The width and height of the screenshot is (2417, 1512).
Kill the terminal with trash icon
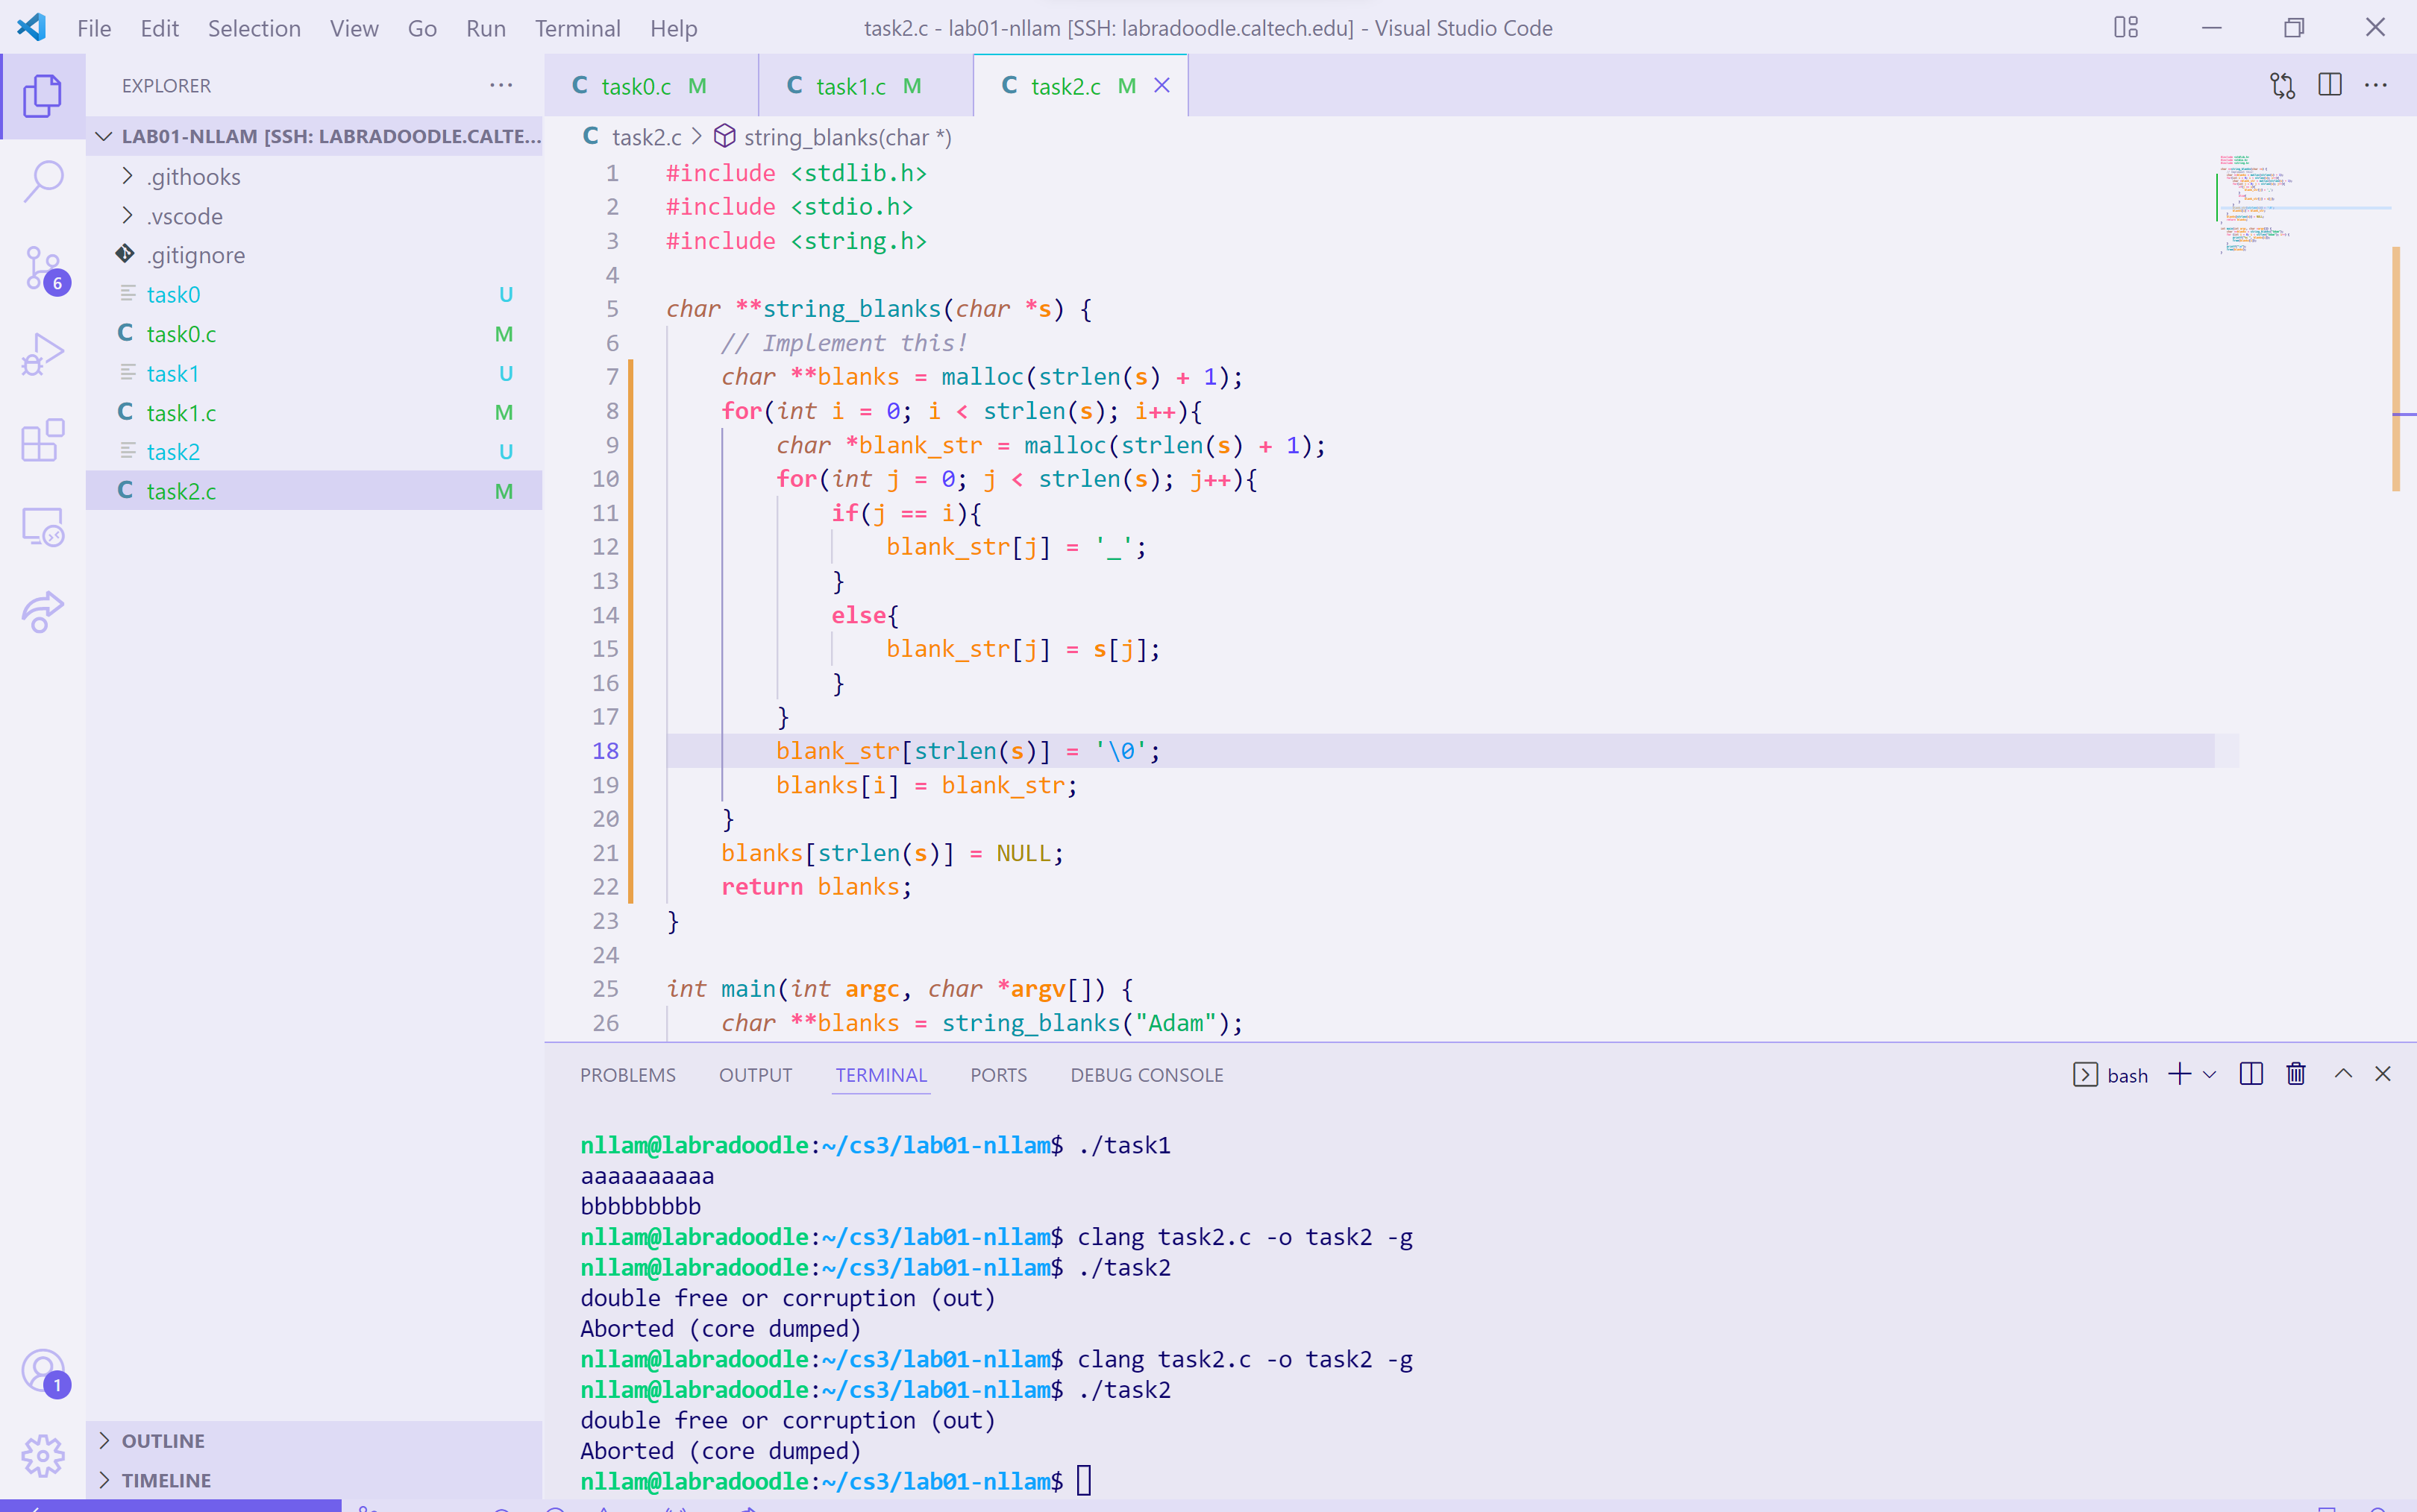click(2296, 1074)
